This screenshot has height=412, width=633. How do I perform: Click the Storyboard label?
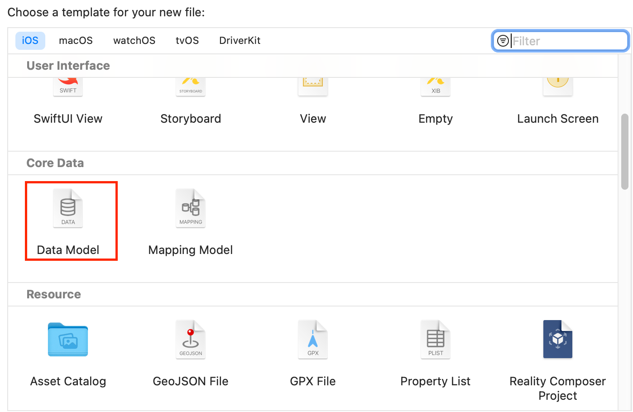point(191,119)
